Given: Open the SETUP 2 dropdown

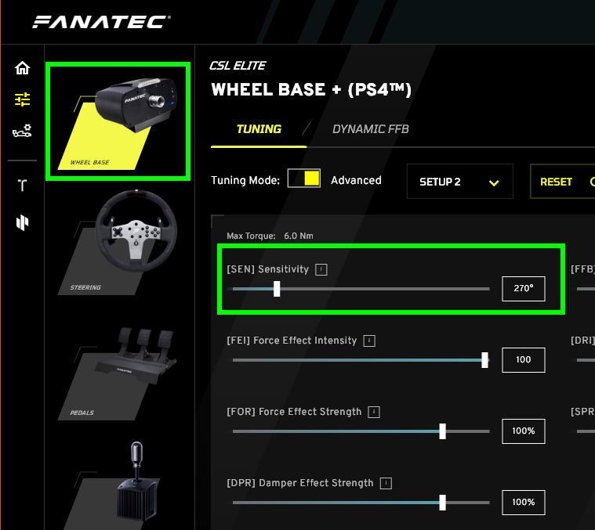Looking at the screenshot, I should click(x=460, y=182).
